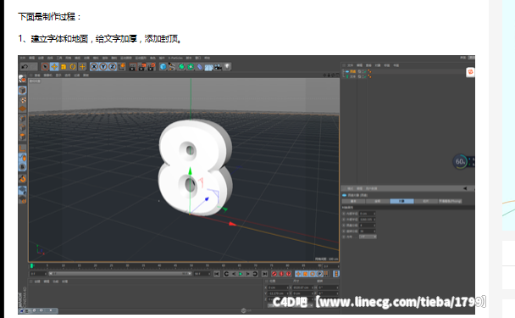
Task: Click the red Record keyframe button
Action: point(274,274)
